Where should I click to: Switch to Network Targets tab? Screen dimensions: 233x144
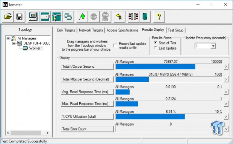91,30
